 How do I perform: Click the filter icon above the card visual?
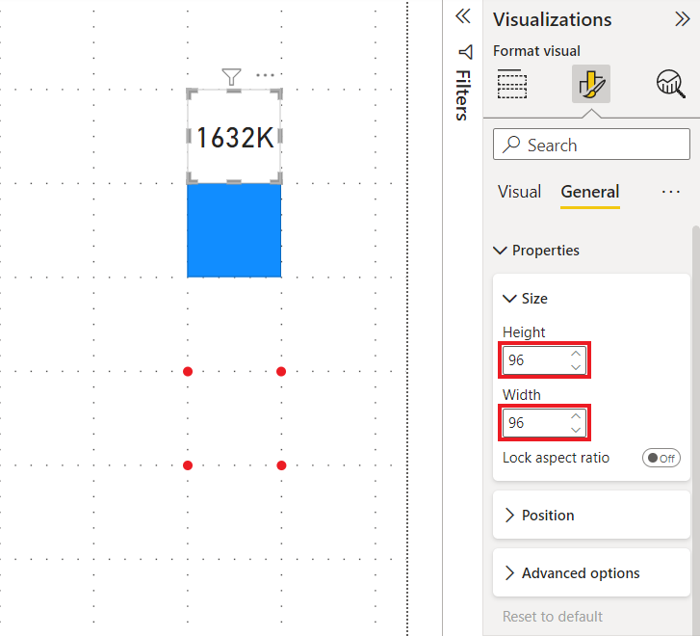point(230,76)
